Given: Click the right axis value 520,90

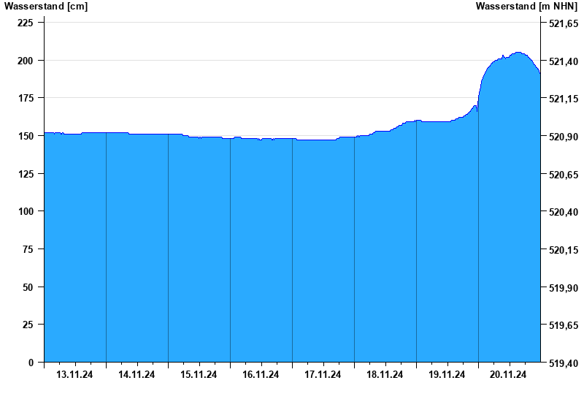Looking at the screenshot, I should click(564, 137).
